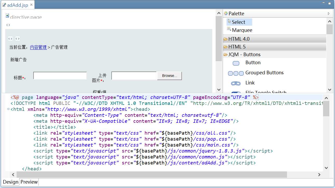The height and width of the screenshot is (188, 335).
Task: Click the second <> marker above 当前位置
Action: click(x=18, y=39)
